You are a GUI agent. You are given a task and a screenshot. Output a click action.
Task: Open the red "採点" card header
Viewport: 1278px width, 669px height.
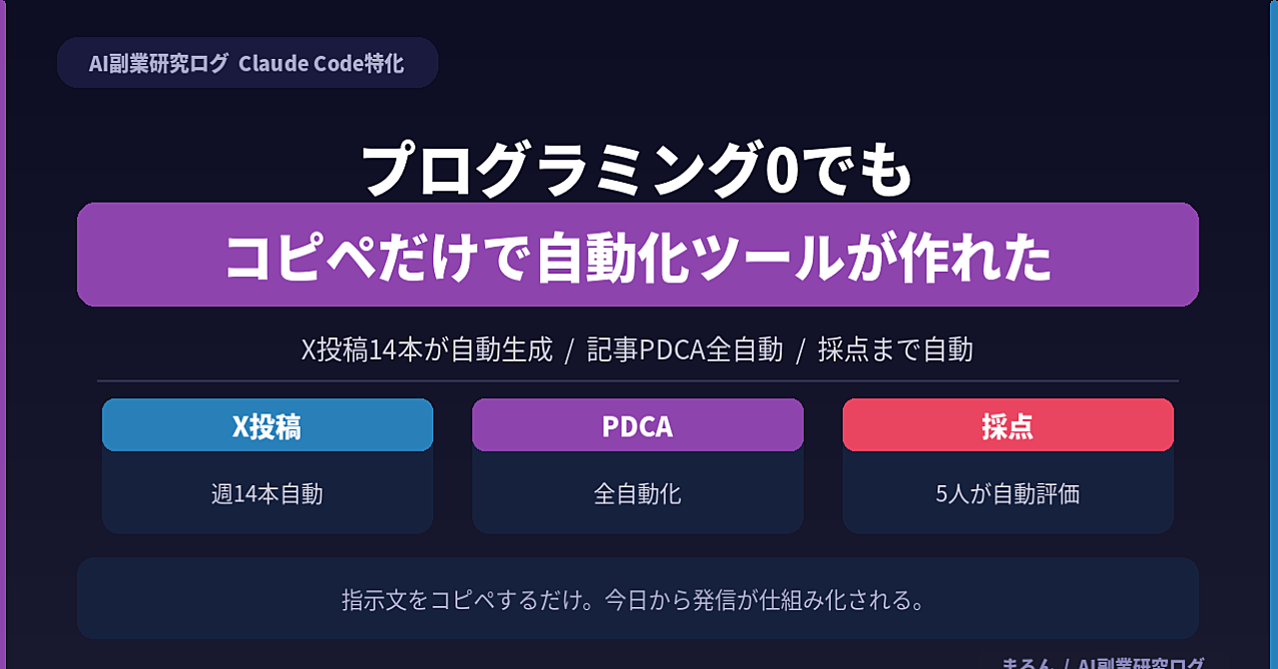coord(1007,426)
